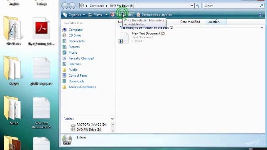
Task: Open Computer link in Favorite Links
Action: 76,30
